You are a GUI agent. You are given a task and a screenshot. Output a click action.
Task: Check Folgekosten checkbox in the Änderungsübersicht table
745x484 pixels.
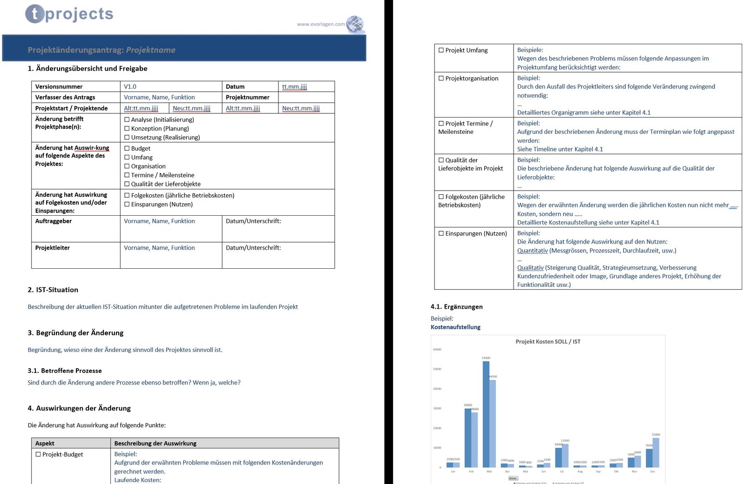(127, 195)
